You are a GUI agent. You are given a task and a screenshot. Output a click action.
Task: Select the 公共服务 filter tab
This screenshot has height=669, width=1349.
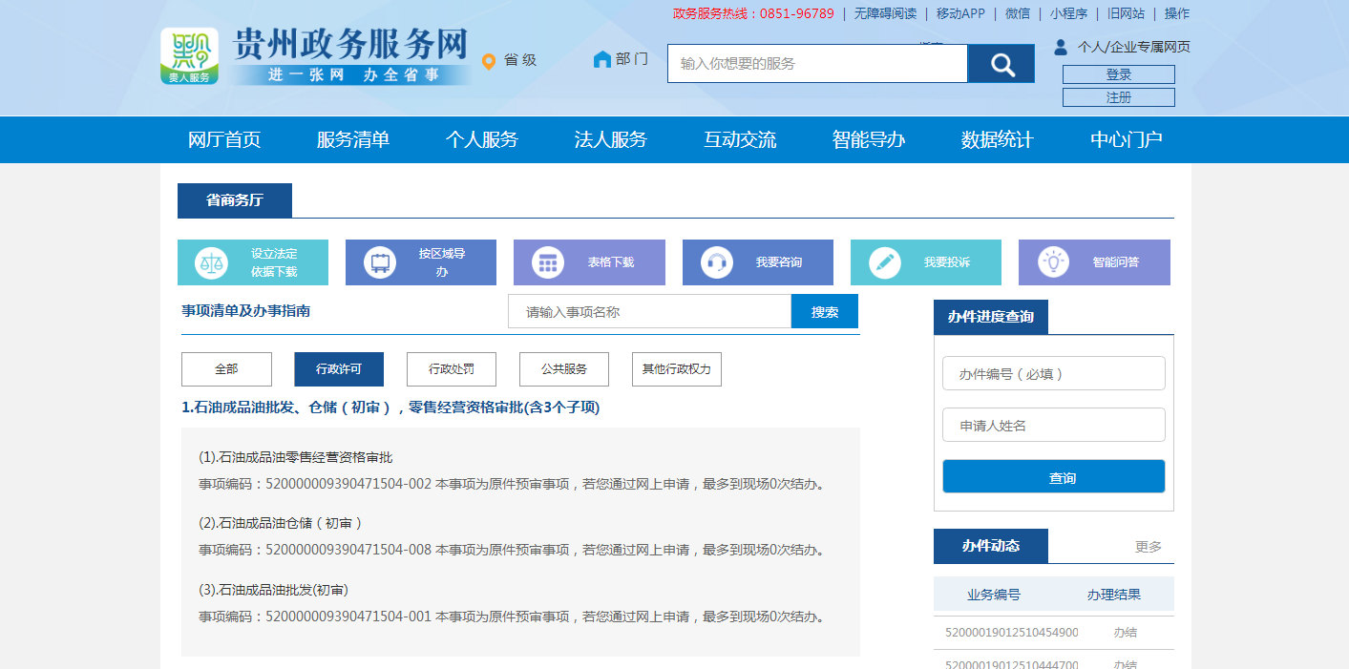[563, 369]
